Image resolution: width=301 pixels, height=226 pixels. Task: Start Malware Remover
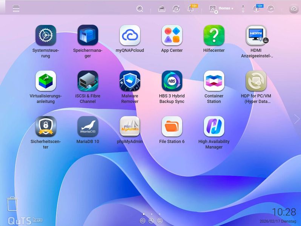pyautogui.click(x=130, y=81)
